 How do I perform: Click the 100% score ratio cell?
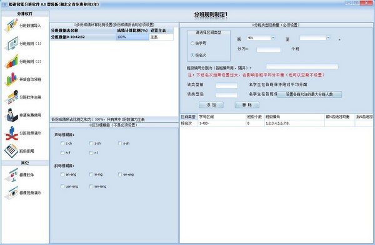(x=132, y=37)
